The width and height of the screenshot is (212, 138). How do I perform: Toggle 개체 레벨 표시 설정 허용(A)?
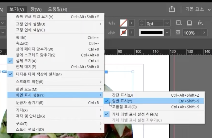click(x=154, y=114)
